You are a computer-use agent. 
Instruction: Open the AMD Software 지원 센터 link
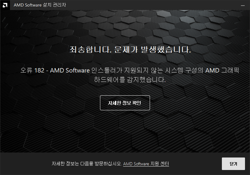(x=146, y=164)
